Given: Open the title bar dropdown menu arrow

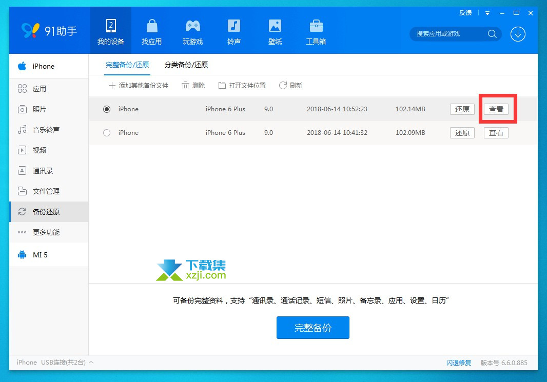Looking at the screenshot, I should click(x=487, y=13).
